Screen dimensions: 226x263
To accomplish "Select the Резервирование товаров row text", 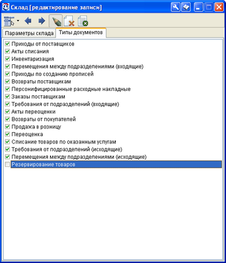I will point(44,165).
